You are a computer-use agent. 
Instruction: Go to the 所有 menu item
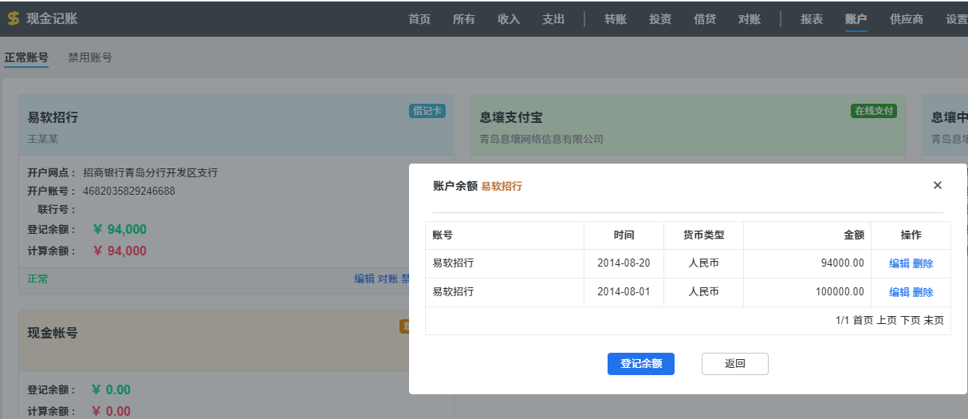pos(464,19)
